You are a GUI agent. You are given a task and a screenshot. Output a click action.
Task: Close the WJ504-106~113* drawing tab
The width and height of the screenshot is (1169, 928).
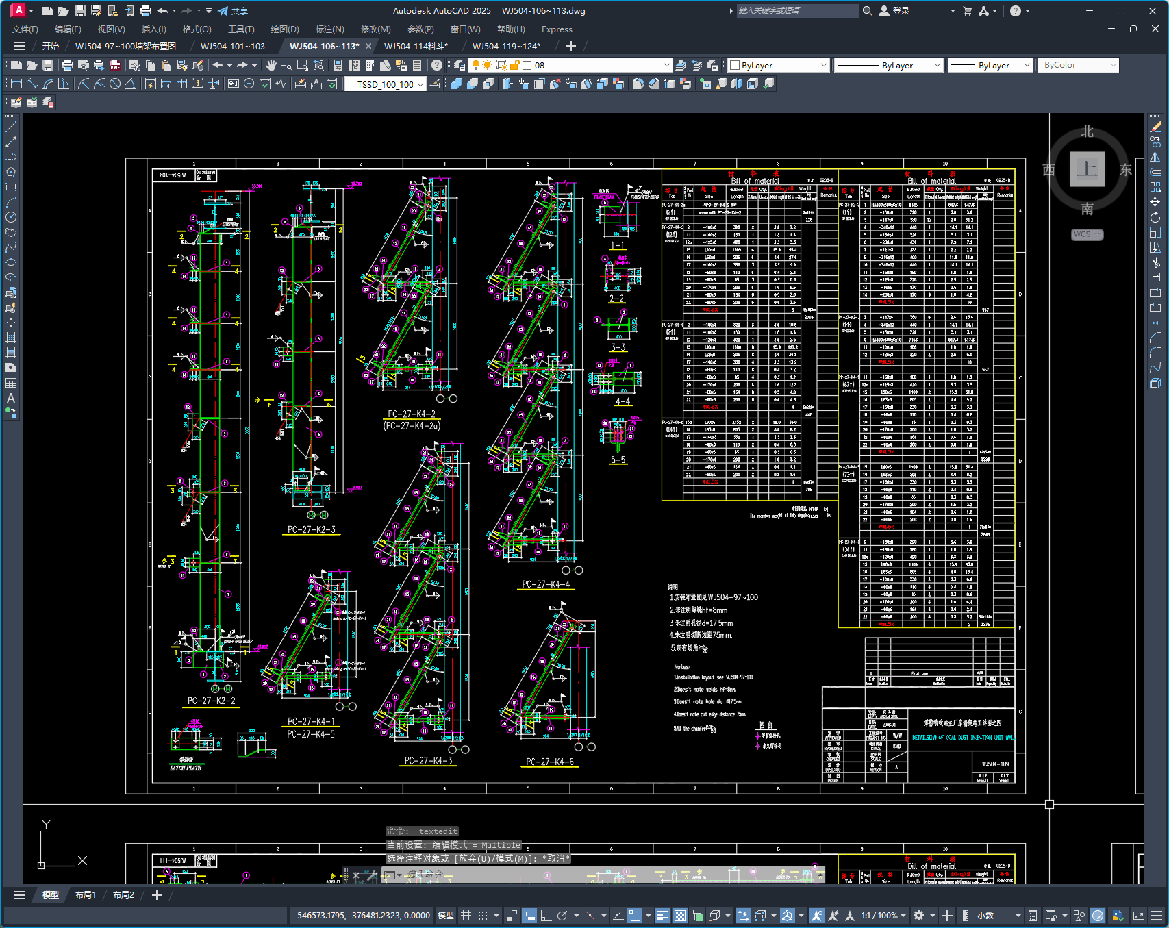point(368,46)
